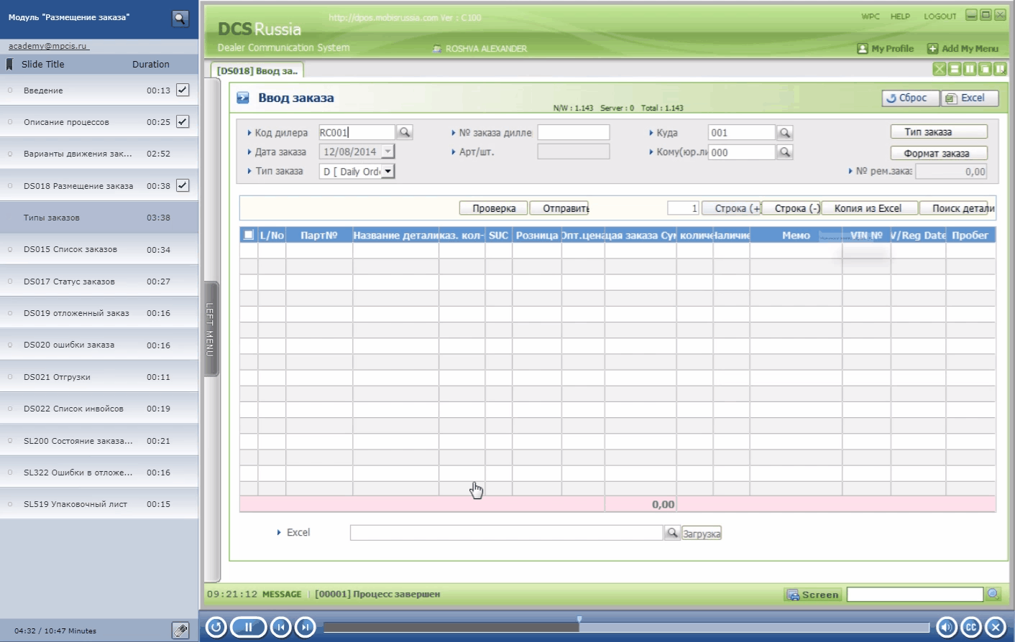Click the 'Проверка' button
The width and height of the screenshot is (1015, 642).
494,208
